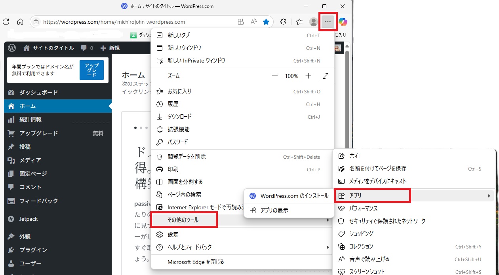This screenshot has width=499, height=275.
Task: Open ホーム in WordPress sidebar
Action: (58, 106)
